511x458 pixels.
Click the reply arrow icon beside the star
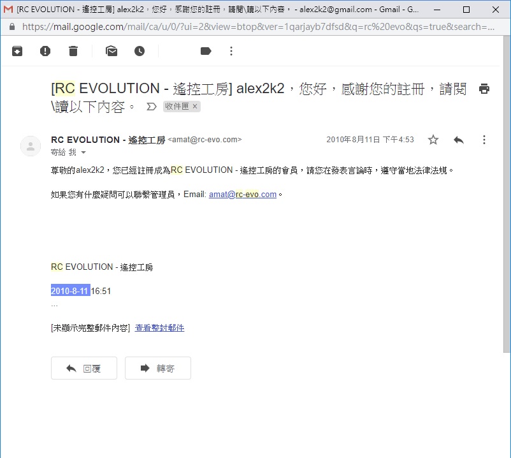pos(458,140)
